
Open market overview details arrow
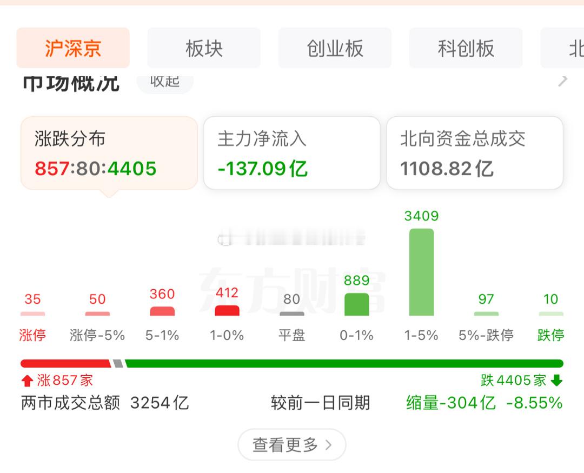pyautogui.click(x=563, y=81)
